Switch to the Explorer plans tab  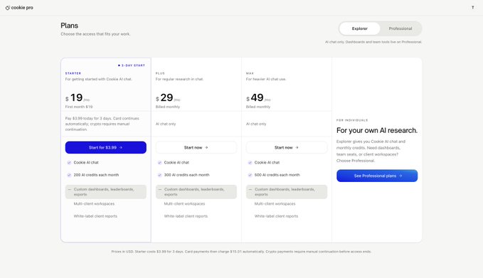[x=360, y=28]
